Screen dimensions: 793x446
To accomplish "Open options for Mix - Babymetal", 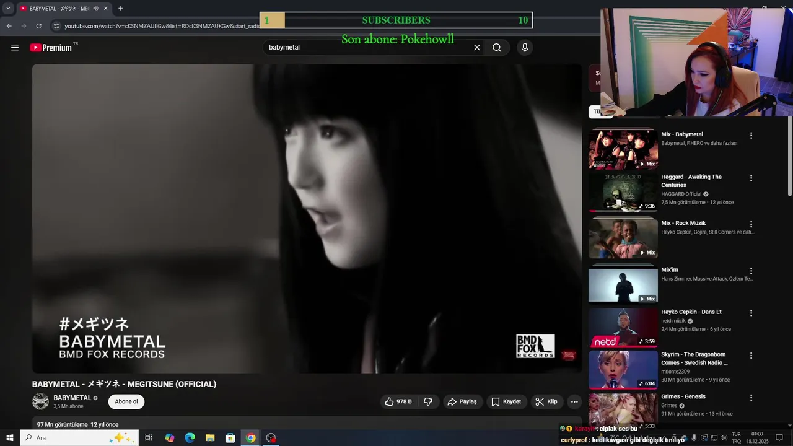I will [751, 136].
